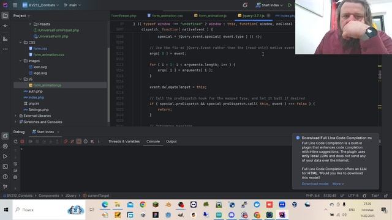Switch to Output debug tab

coord(171,141)
